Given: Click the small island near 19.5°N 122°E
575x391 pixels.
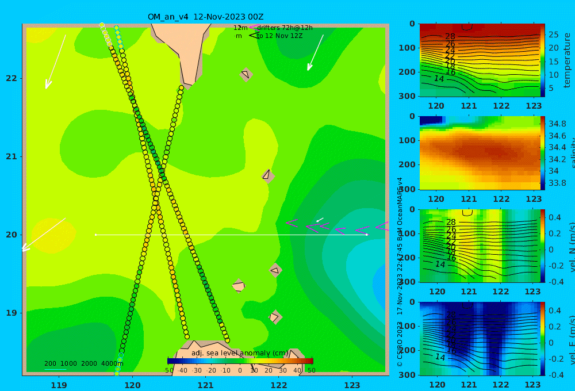Looking at the screenshot, I should point(275,270).
